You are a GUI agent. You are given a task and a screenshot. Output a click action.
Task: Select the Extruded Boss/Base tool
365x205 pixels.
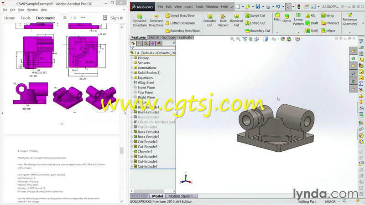click(140, 20)
